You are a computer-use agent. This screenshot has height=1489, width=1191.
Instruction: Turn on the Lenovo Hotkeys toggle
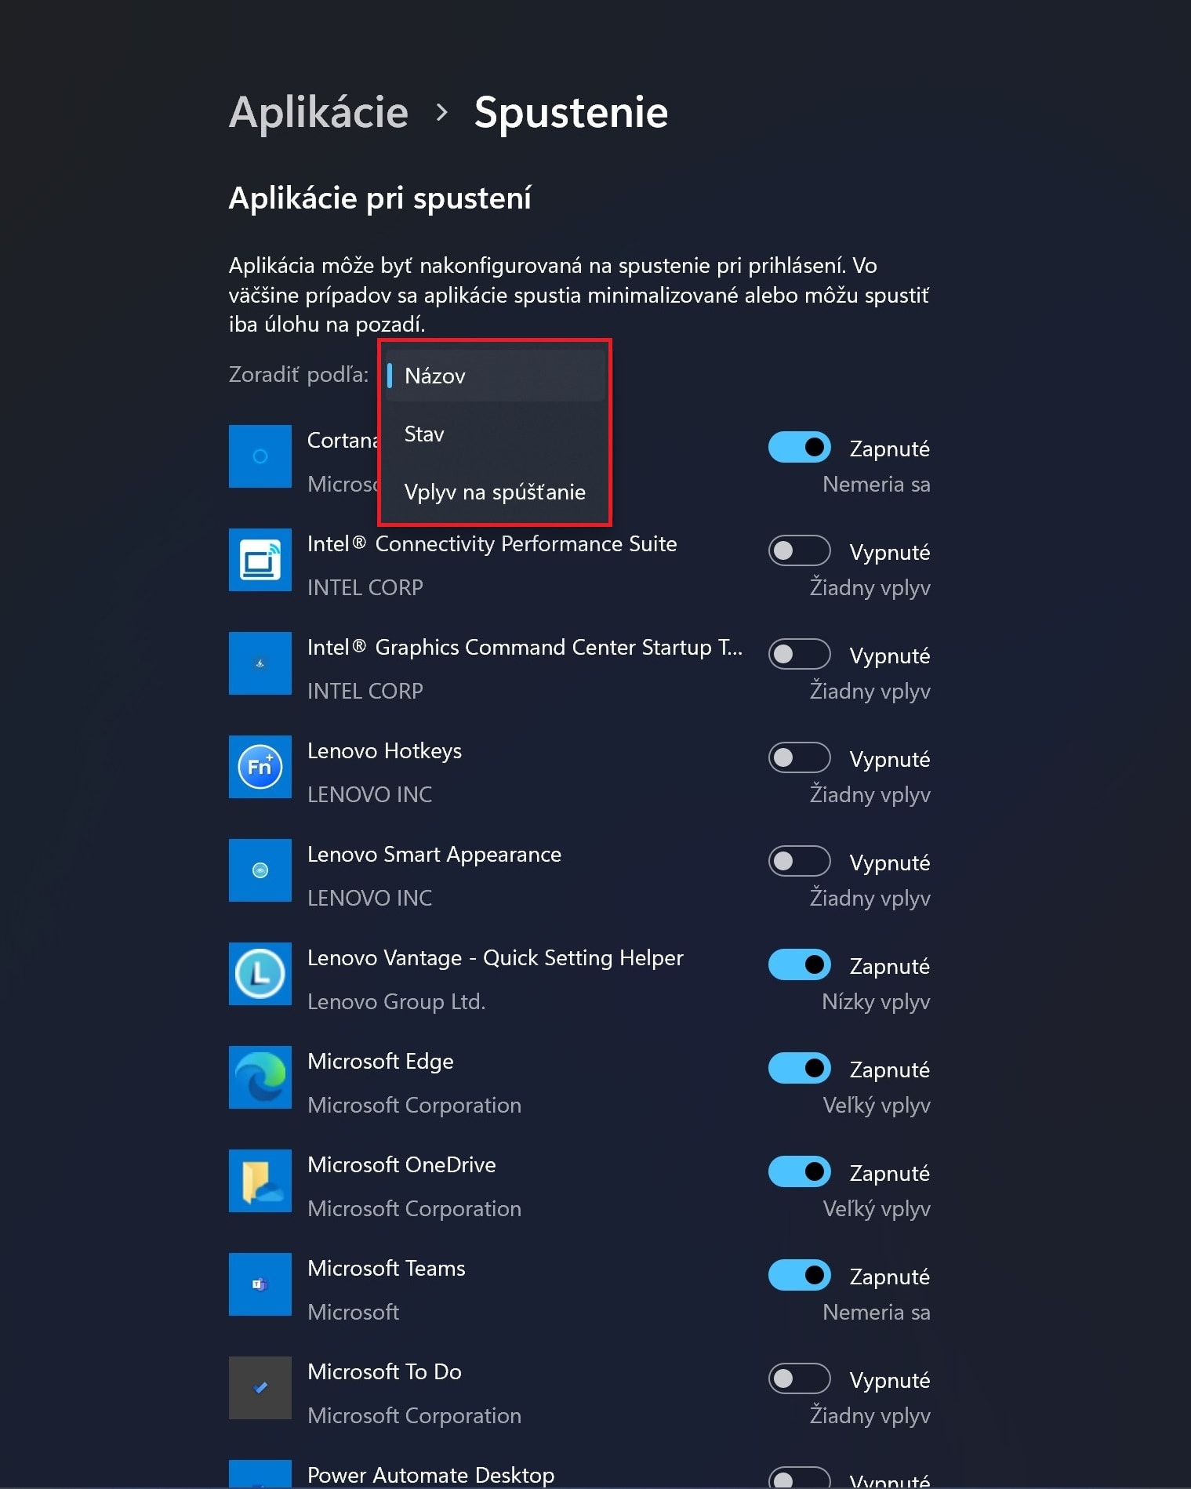point(799,757)
